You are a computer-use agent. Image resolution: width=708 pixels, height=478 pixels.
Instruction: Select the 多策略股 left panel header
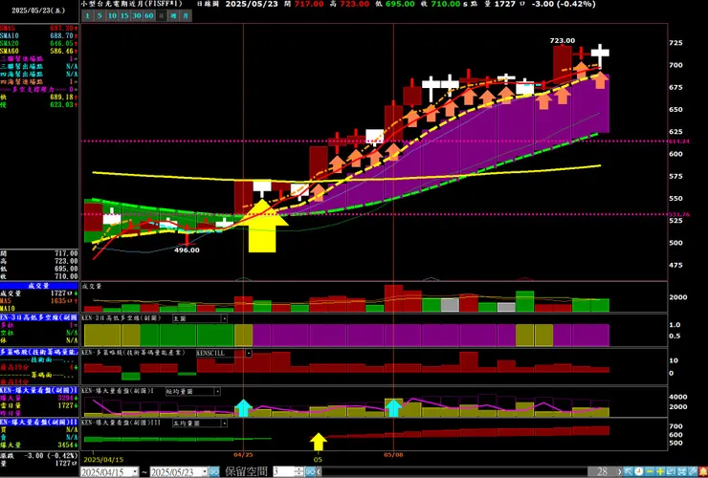[39, 352]
